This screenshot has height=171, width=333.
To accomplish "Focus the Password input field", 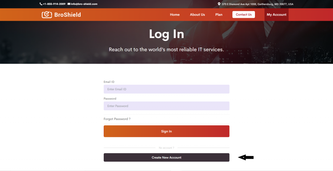I will 166,106.
